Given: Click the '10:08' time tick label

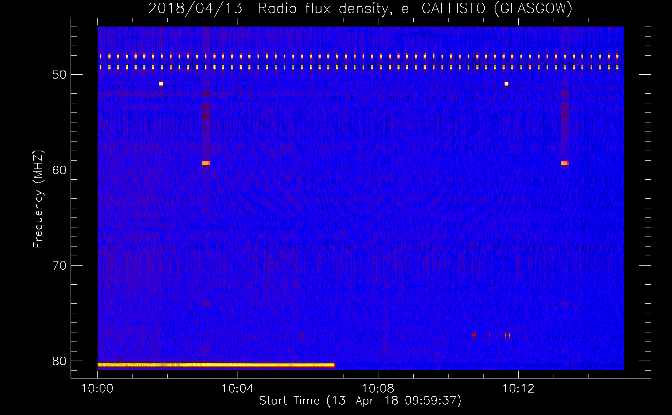Looking at the screenshot, I should coord(378,388).
